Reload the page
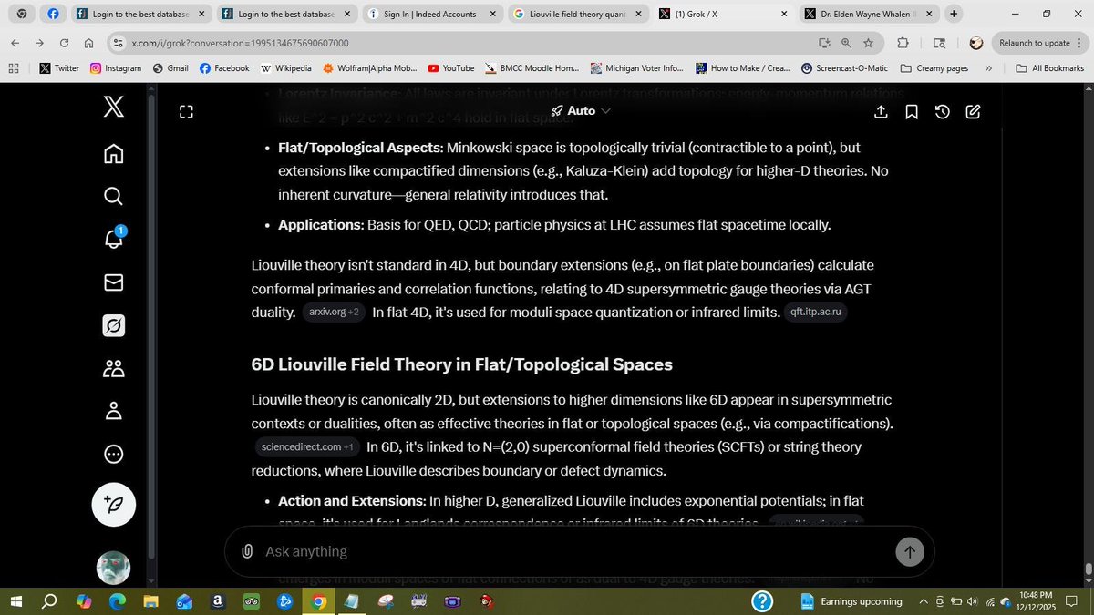This screenshot has height=615, width=1094. pyautogui.click(x=64, y=43)
